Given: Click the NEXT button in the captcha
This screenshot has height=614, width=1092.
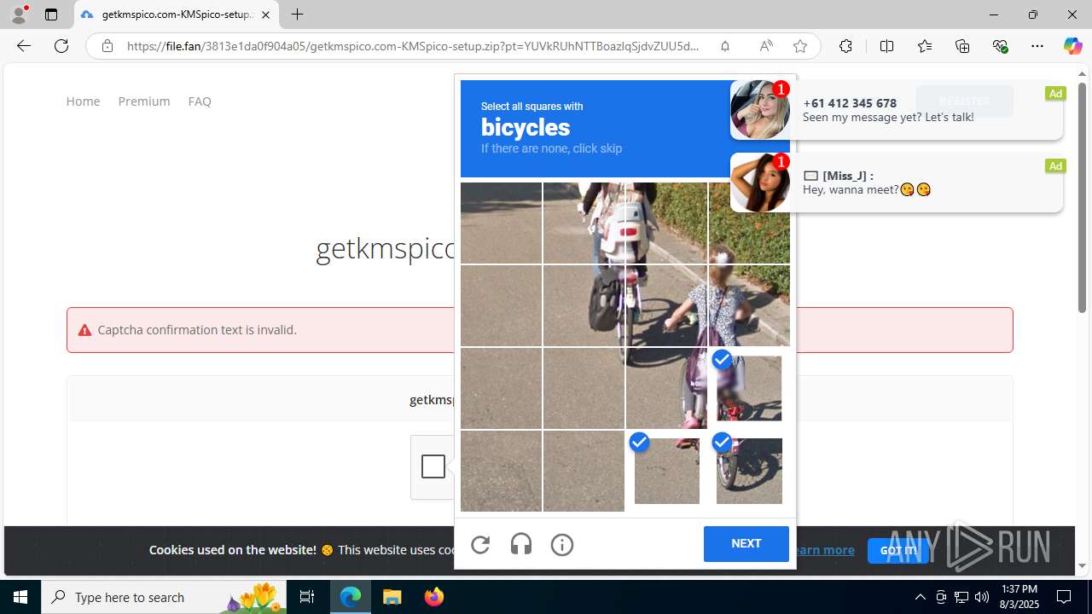Looking at the screenshot, I should click(x=746, y=544).
